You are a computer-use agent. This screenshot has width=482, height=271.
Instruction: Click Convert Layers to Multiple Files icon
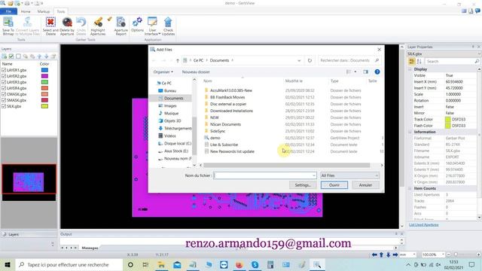[x=27, y=26]
